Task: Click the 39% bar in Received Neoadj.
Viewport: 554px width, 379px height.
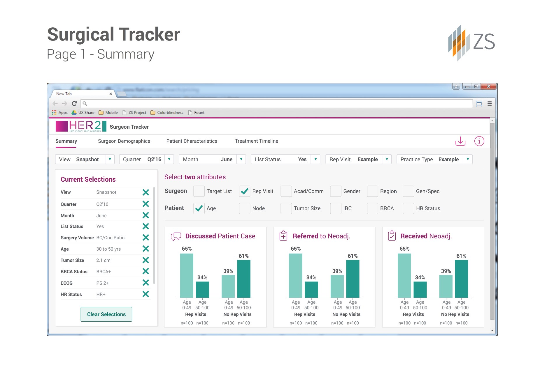Action: 446,286
